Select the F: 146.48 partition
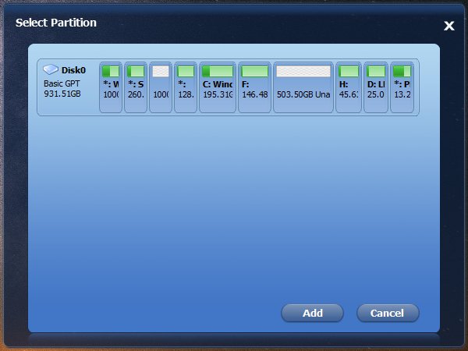This screenshot has width=468, height=351. (x=254, y=87)
